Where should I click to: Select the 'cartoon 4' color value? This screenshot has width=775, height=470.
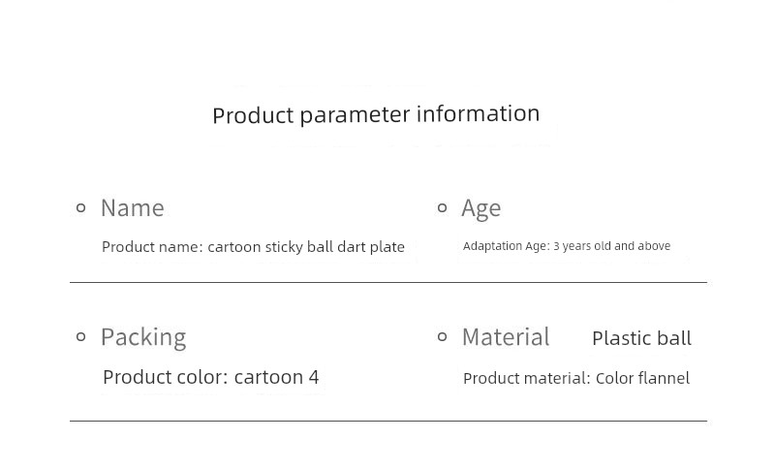(x=276, y=377)
